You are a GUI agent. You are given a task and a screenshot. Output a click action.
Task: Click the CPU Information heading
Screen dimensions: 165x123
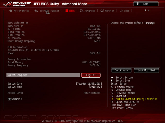pyautogui.click(x=17, y=47)
